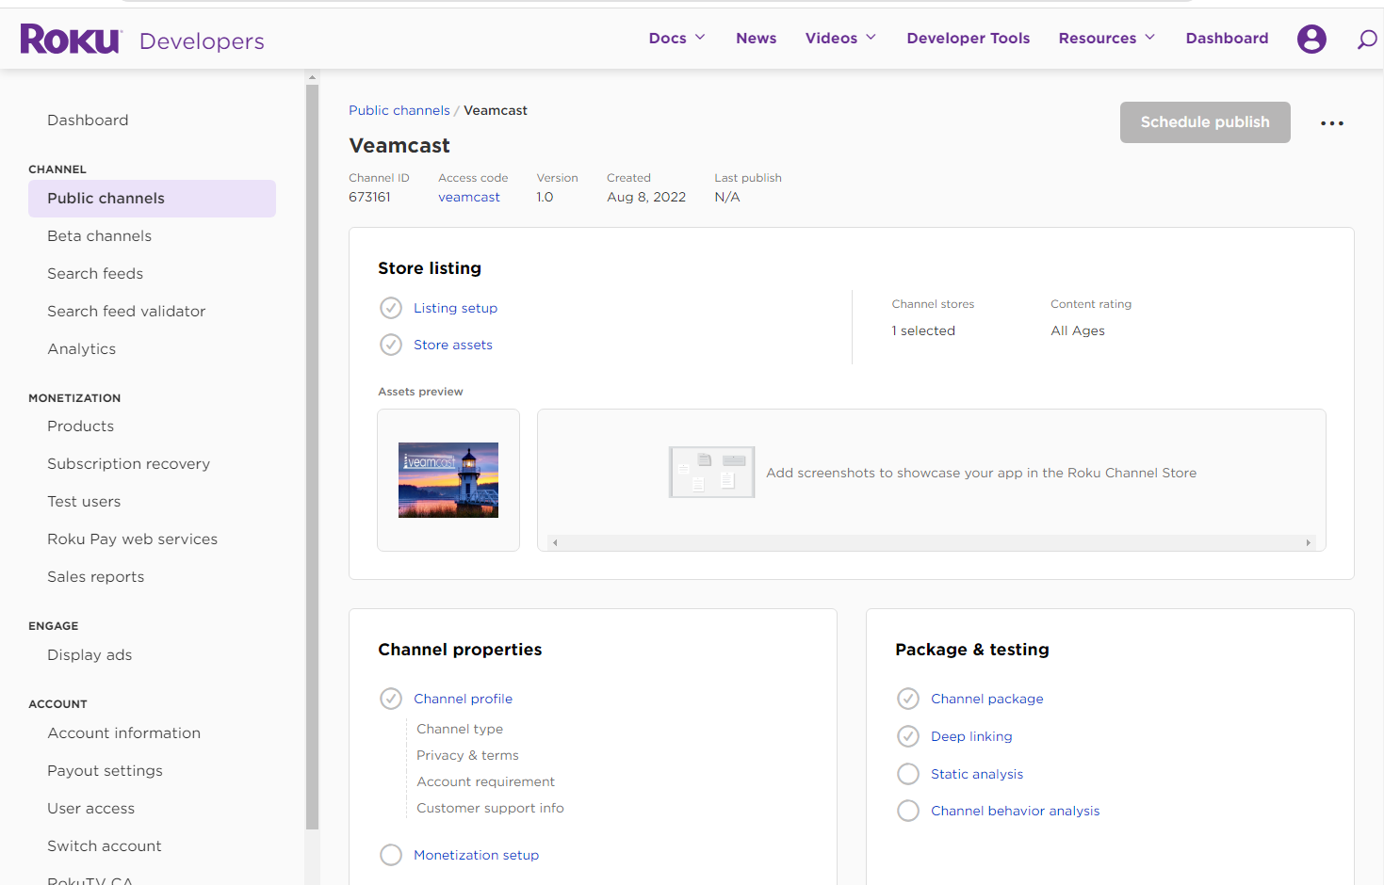This screenshot has width=1384, height=885.
Task: Open the Channel package link
Action: tap(987, 699)
